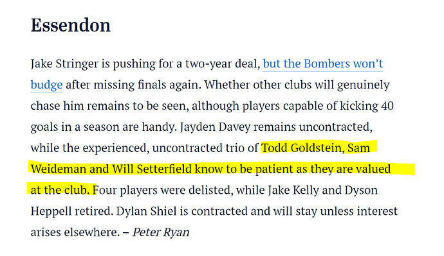The width and height of the screenshot is (444, 256).
Task: Click the word Heppell
Action: click(51, 211)
